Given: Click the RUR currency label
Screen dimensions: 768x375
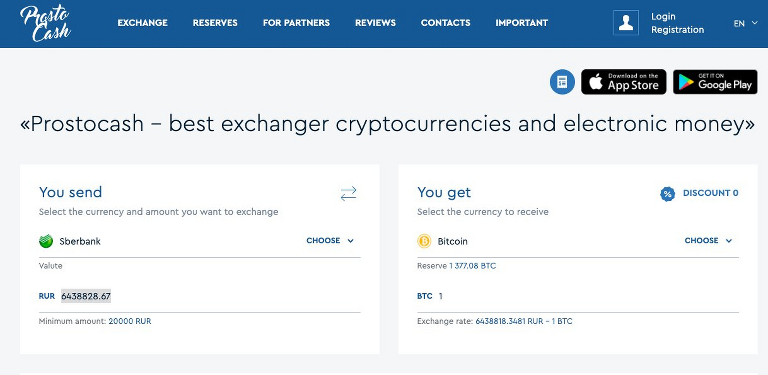Looking at the screenshot, I should (47, 296).
